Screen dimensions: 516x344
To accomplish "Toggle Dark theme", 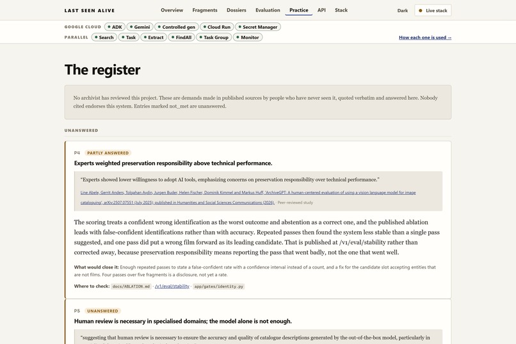I will pyautogui.click(x=403, y=10).
